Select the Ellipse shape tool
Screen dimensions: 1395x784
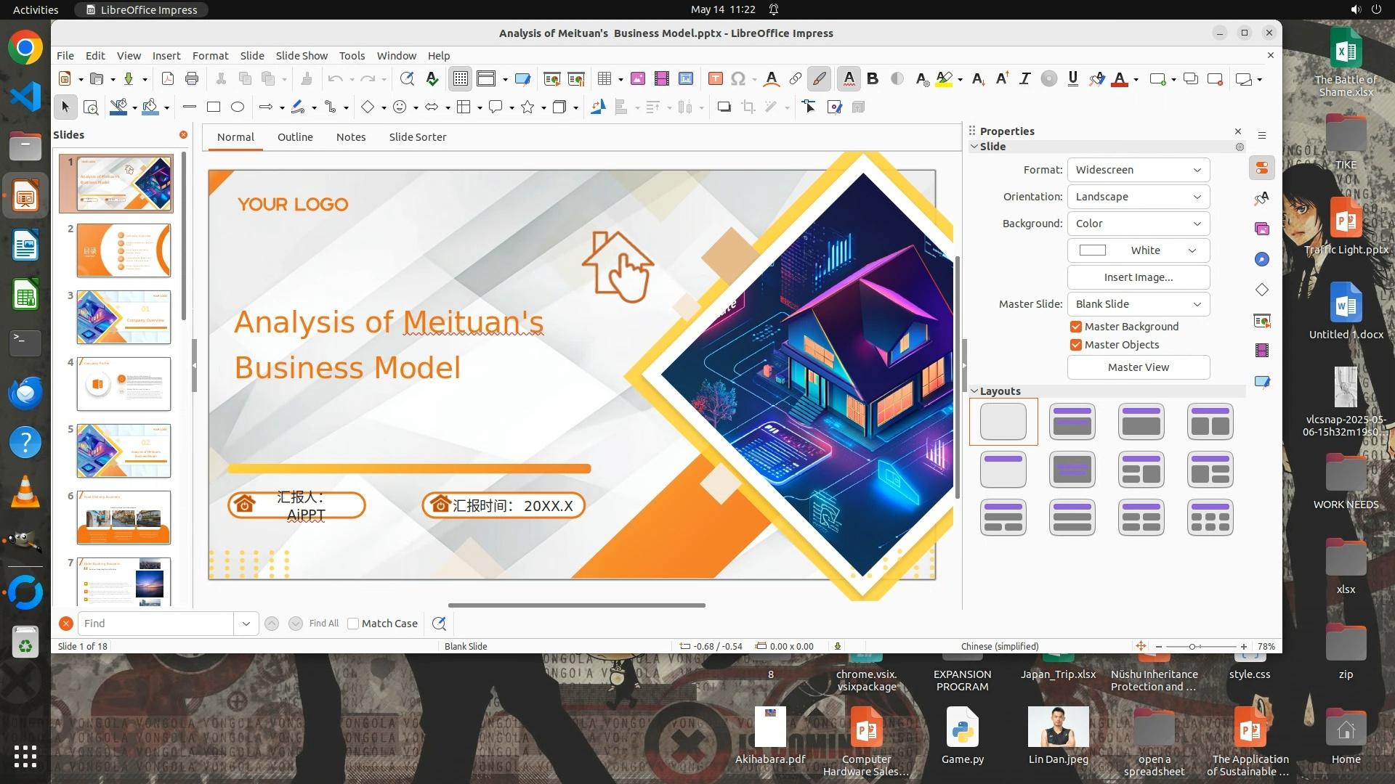point(238,107)
